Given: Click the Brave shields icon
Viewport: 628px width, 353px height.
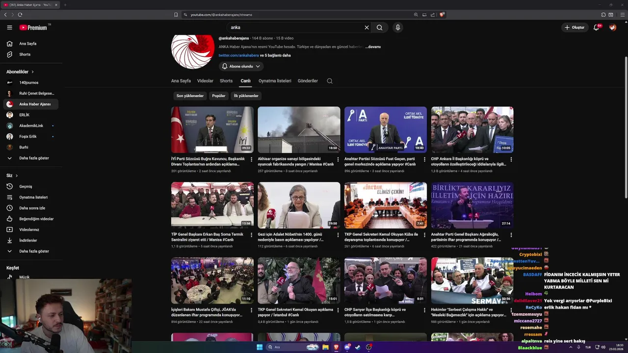Looking at the screenshot, I should (442, 15).
